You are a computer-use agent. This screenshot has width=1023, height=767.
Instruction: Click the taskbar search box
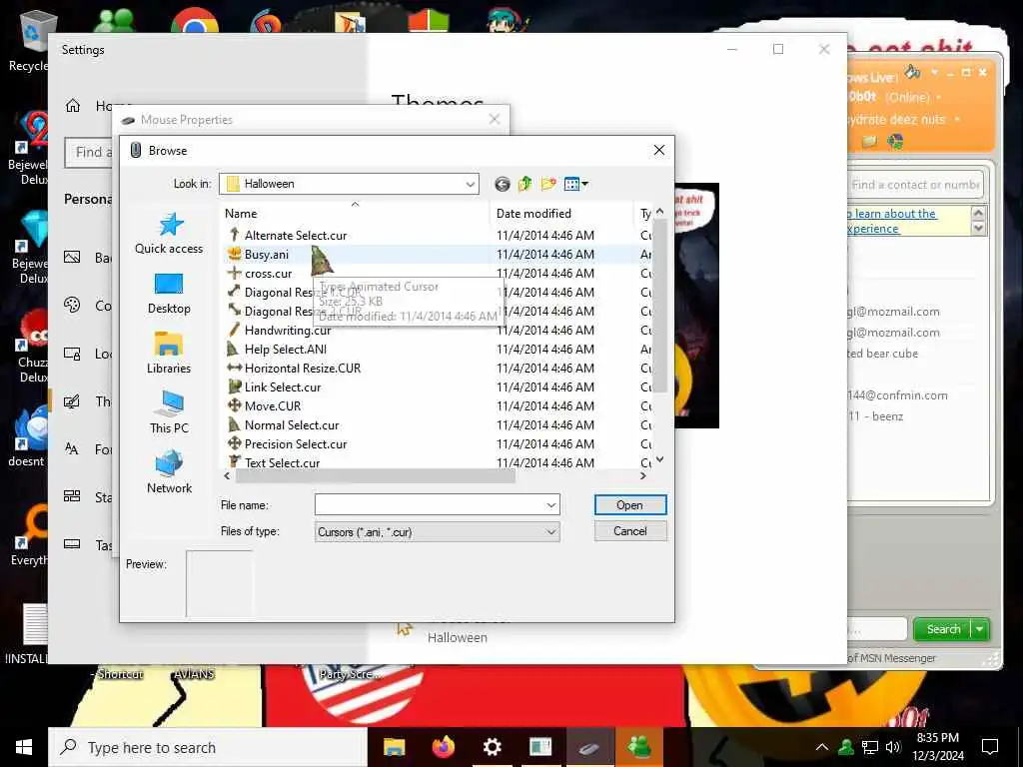click(208, 747)
